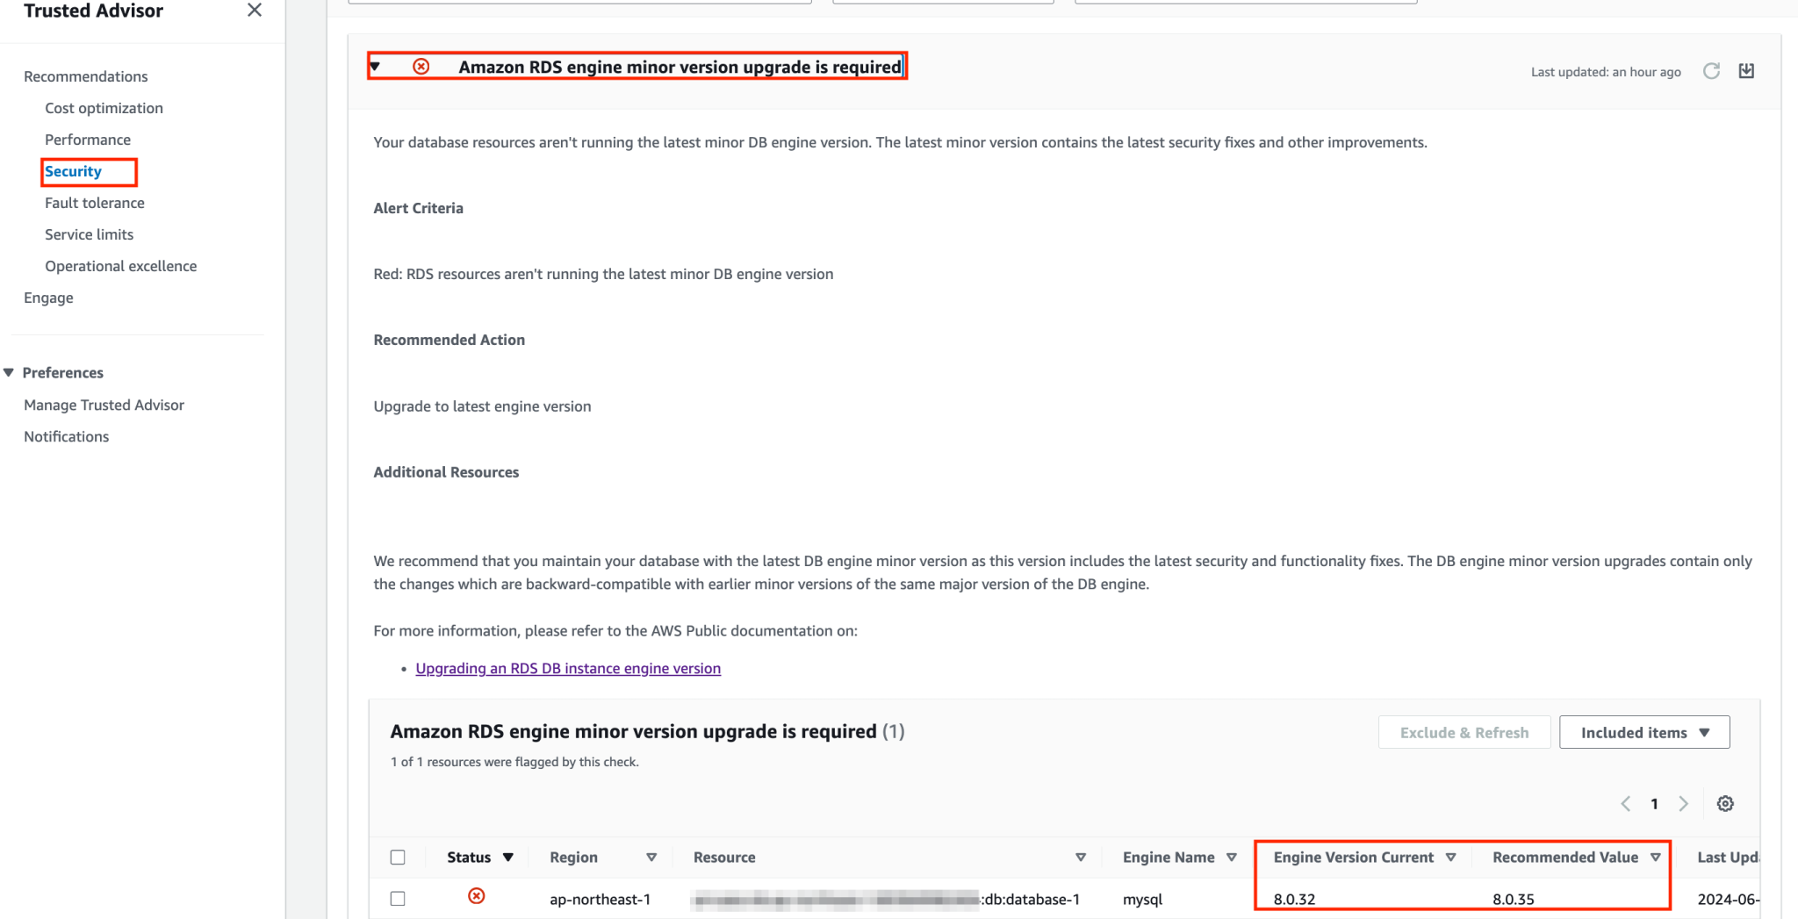Click the Exclude & Refresh button
1798x919 pixels.
click(1464, 732)
